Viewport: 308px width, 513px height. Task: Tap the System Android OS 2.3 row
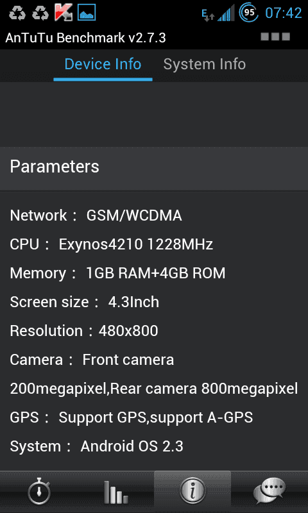(x=96, y=446)
